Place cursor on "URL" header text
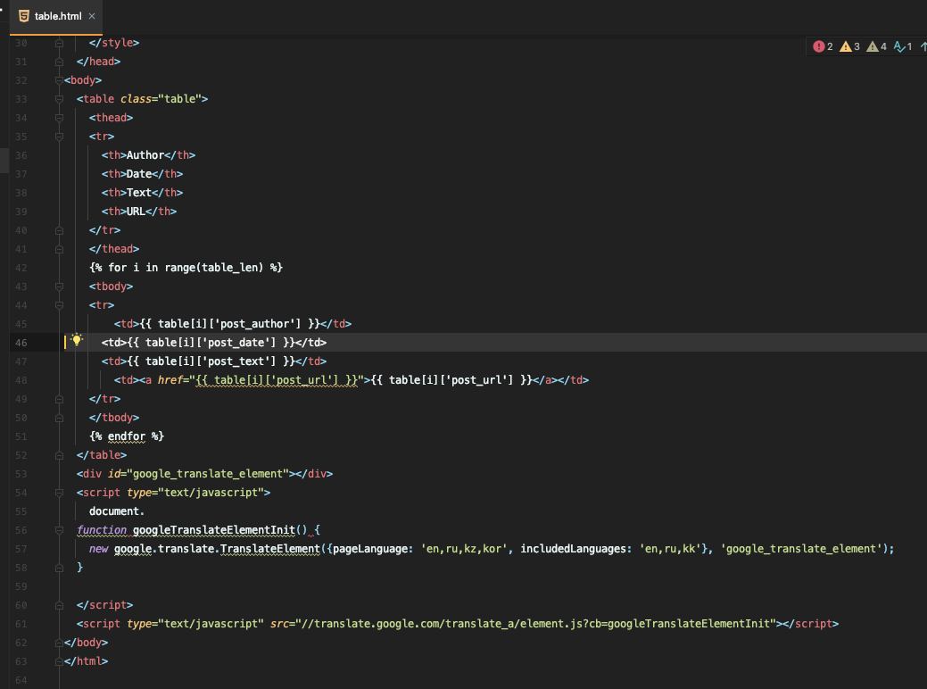This screenshot has height=689, width=927. click(136, 212)
